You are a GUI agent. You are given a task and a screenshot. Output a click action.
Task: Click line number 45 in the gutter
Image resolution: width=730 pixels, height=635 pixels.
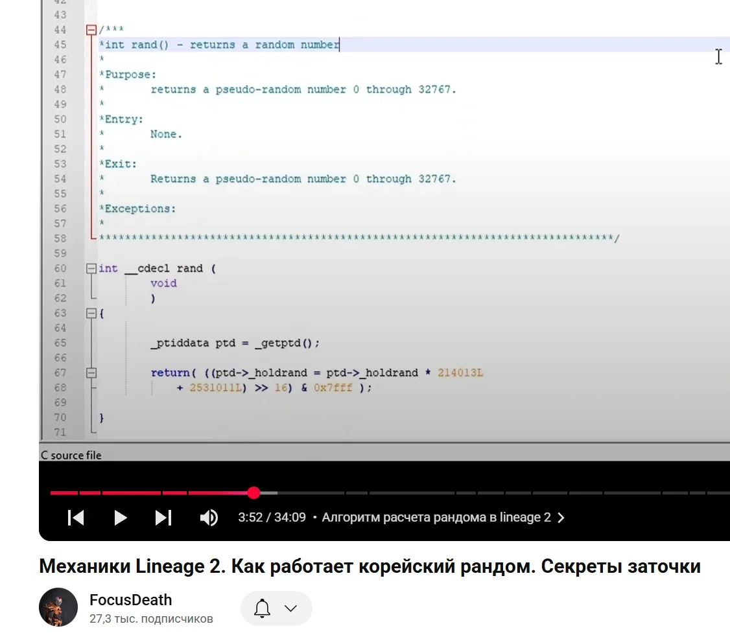click(x=60, y=45)
